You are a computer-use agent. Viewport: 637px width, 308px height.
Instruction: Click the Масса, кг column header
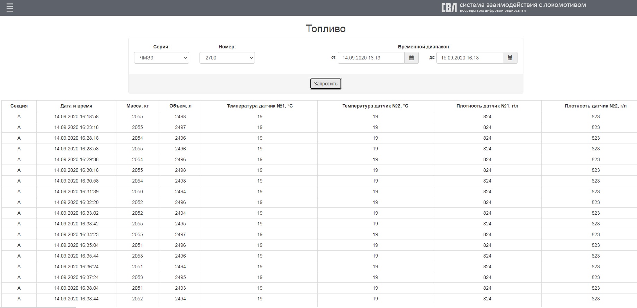point(138,106)
